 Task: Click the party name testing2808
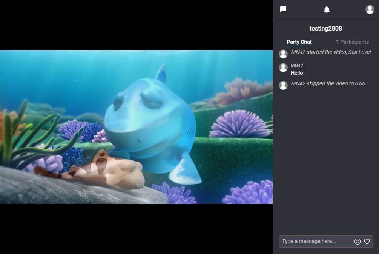click(325, 29)
